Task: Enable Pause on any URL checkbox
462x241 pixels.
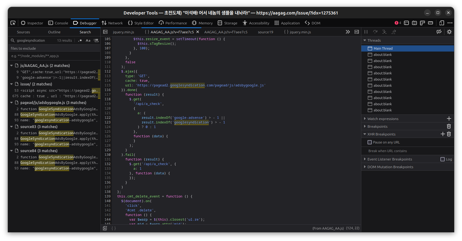Action: coord(369,142)
